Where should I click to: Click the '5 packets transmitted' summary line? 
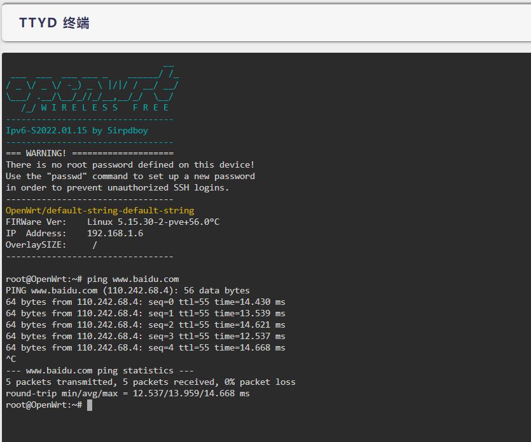(151, 382)
